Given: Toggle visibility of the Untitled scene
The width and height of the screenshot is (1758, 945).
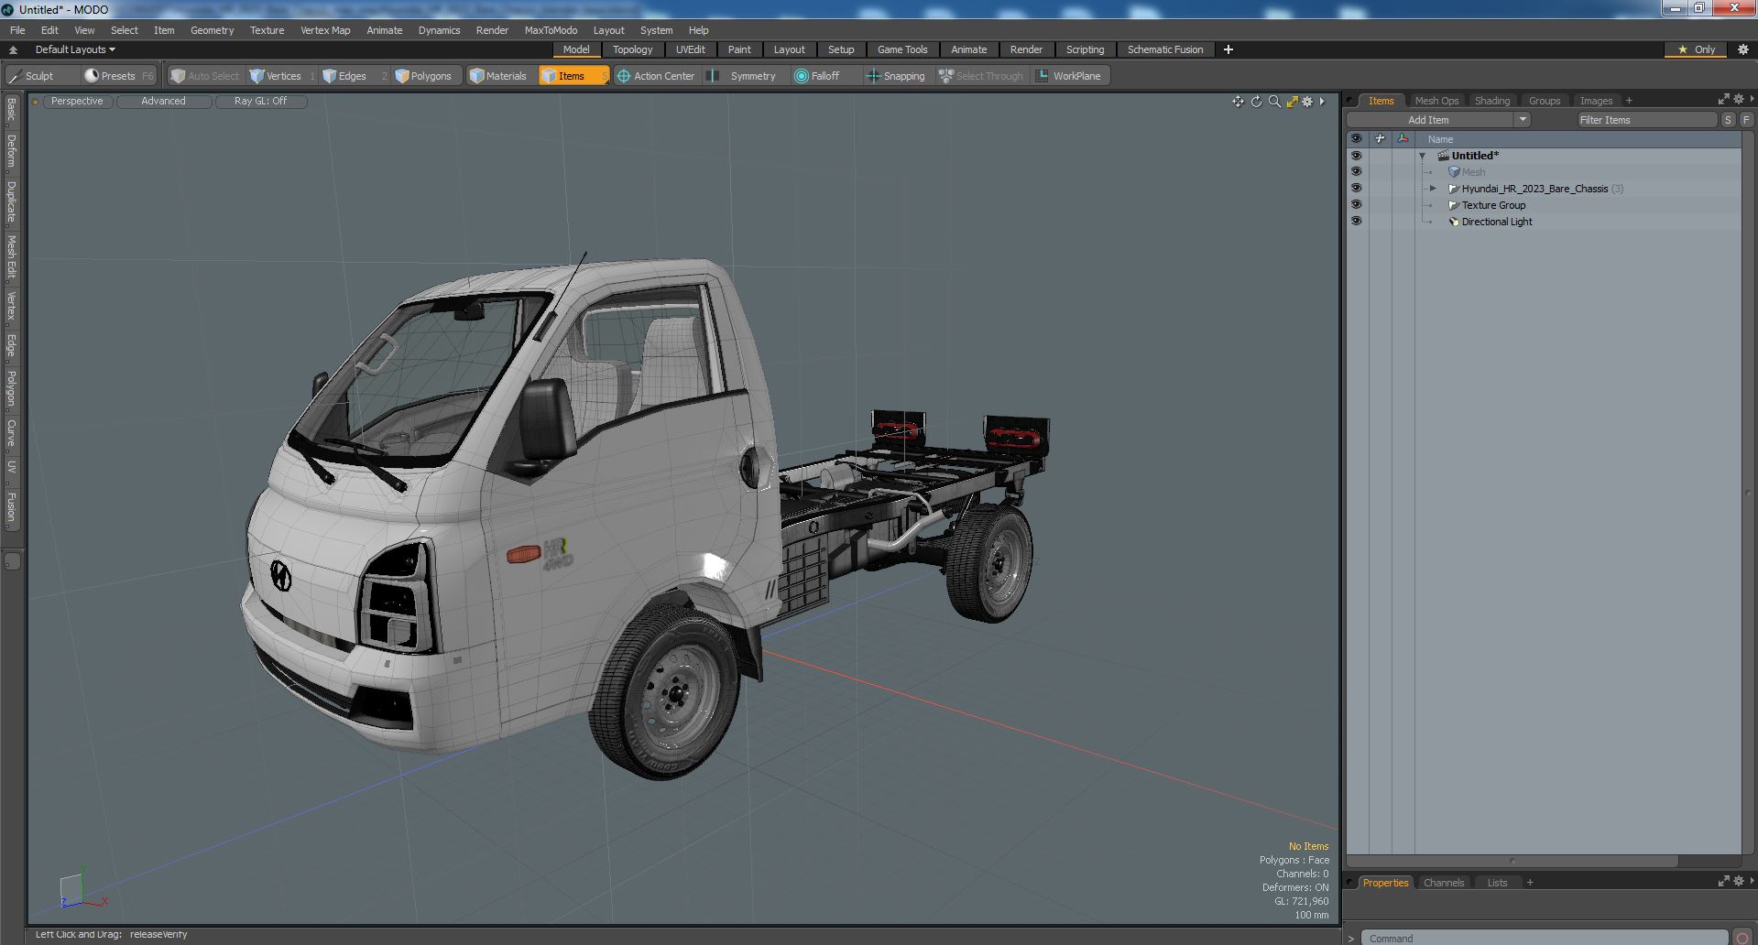Looking at the screenshot, I should pyautogui.click(x=1356, y=156).
